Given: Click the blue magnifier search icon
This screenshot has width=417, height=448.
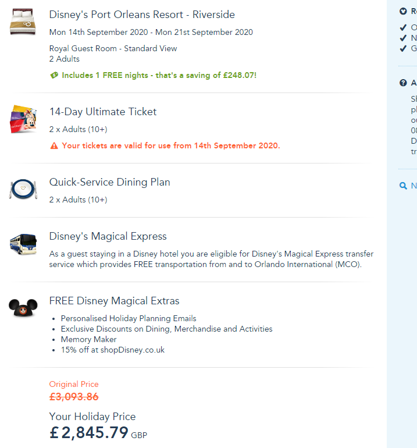Looking at the screenshot, I should tap(403, 186).
